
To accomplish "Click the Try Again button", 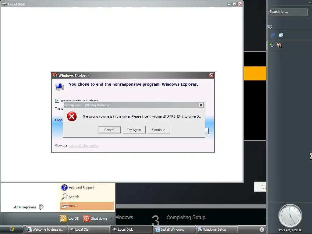I will coord(134,130).
